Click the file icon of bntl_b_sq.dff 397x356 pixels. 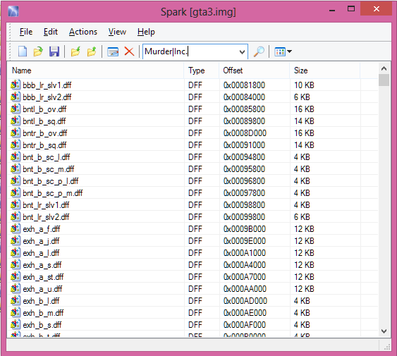click(16, 121)
